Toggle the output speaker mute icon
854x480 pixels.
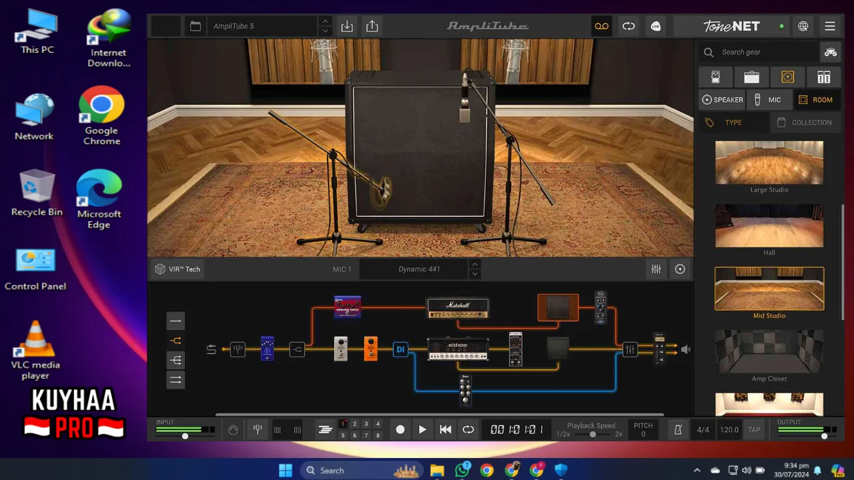point(686,349)
